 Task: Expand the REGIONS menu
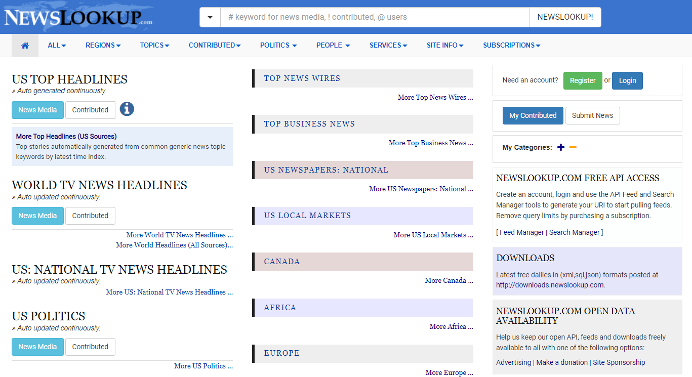[x=103, y=45]
